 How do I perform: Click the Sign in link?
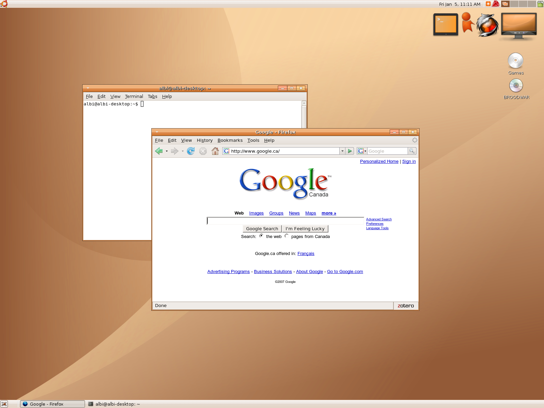(x=409, y=161)
